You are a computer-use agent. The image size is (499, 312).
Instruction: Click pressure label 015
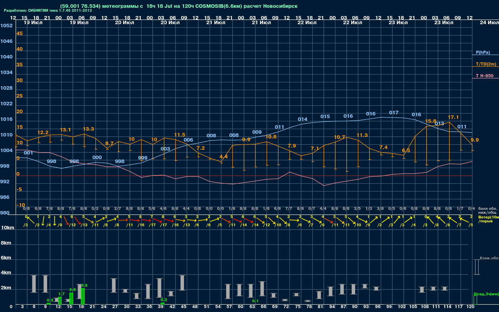click(x=325, y=117)
